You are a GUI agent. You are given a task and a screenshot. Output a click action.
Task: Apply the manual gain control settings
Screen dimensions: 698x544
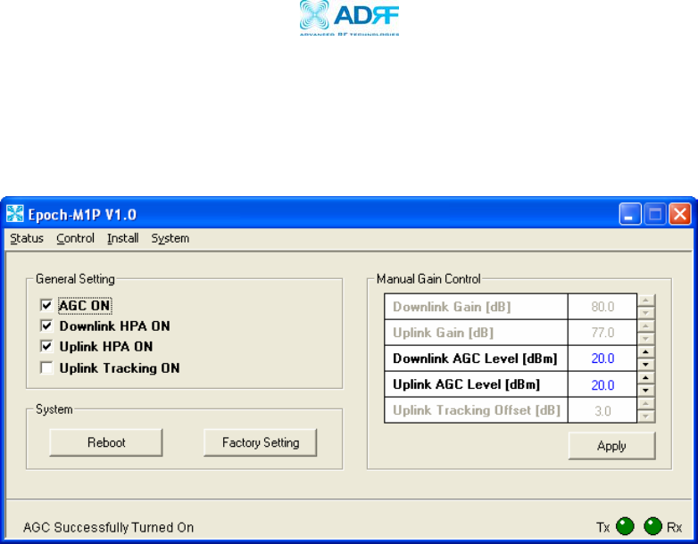pos(611,446)
